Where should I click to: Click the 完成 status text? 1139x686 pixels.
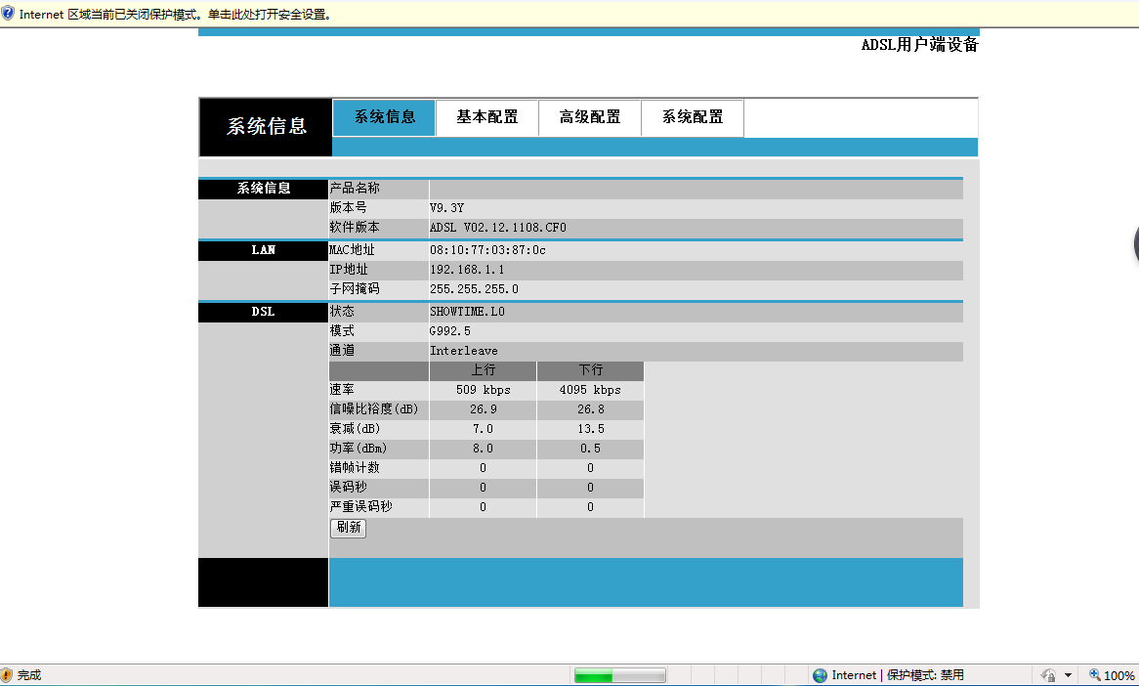click(x=29, y=675)
